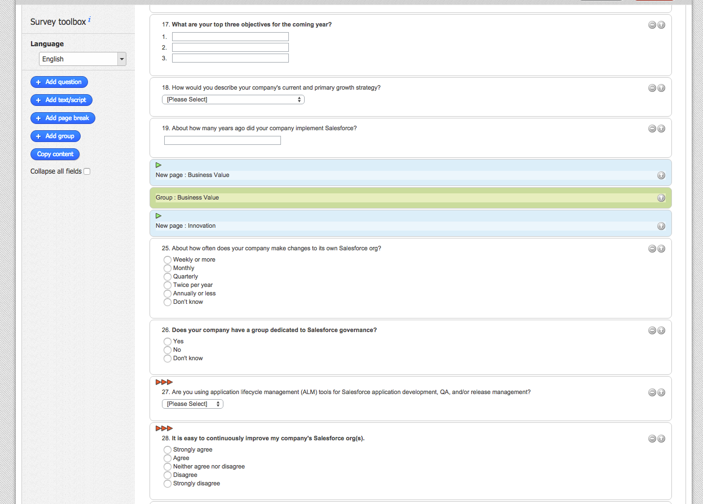Click the green arrow on Innovation page break
703x504 pixels.
158,215
